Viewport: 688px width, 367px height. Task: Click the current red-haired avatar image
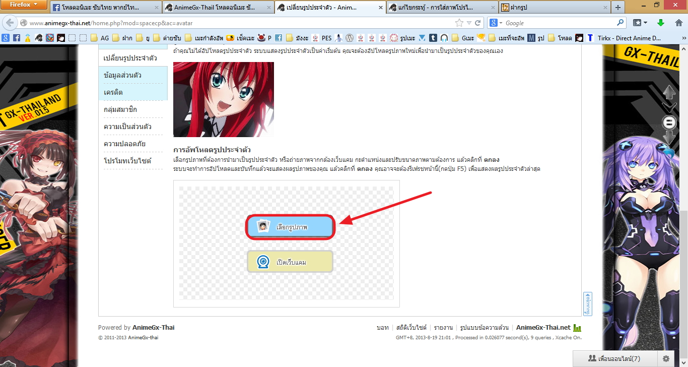pyautogui.click(x=224, y=100)
